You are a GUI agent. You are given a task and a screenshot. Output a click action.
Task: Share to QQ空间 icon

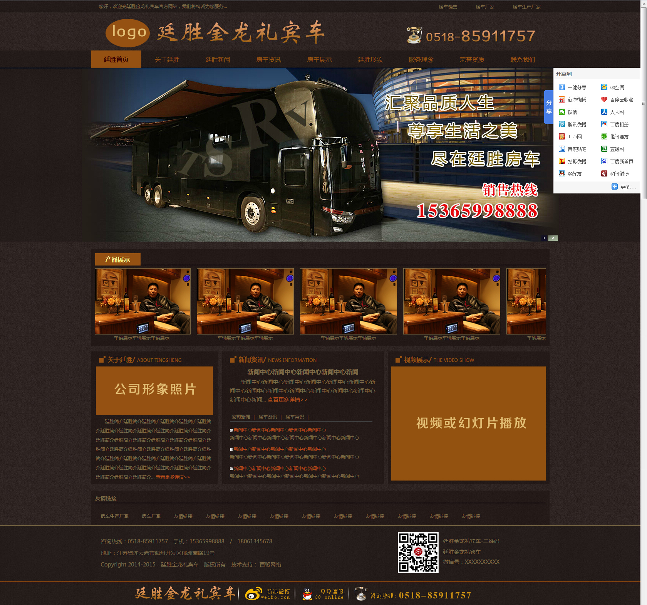click(x=604, y=87)
